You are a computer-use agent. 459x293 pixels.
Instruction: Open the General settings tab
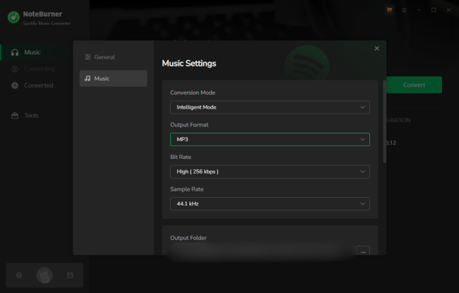click(x=113, y=57)
